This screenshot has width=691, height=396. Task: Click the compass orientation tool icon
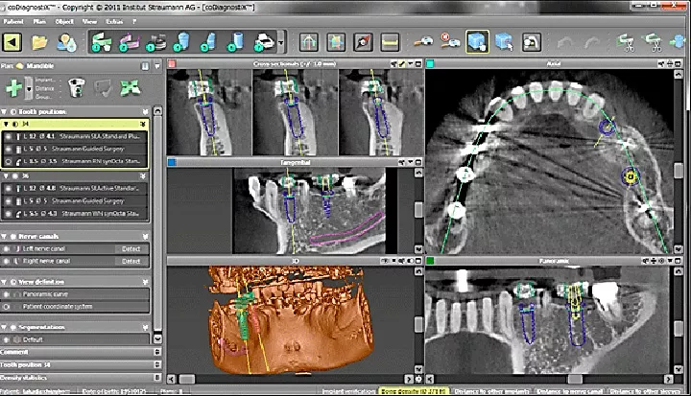pos(363,42)
